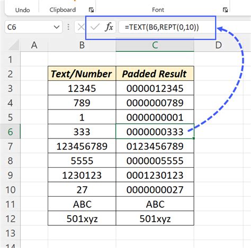Select row 4 header
The height and width of the screenshot is (248, 251).
click(x=10, y=103)
